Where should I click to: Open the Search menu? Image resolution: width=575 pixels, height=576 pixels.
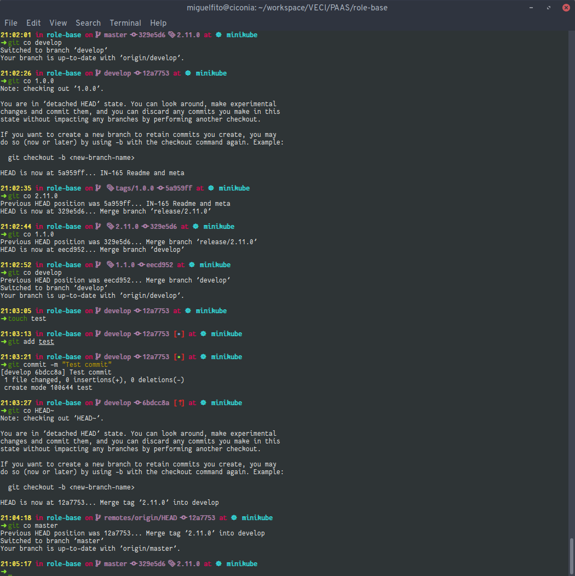88,23
